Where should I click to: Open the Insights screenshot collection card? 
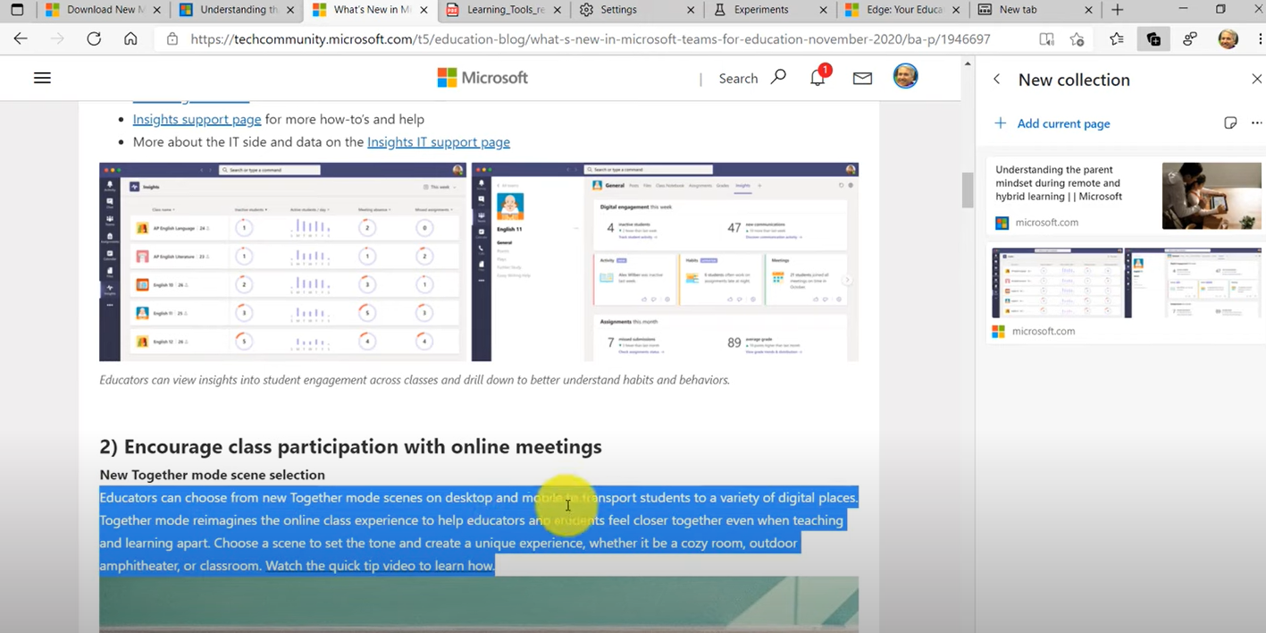1125,294
